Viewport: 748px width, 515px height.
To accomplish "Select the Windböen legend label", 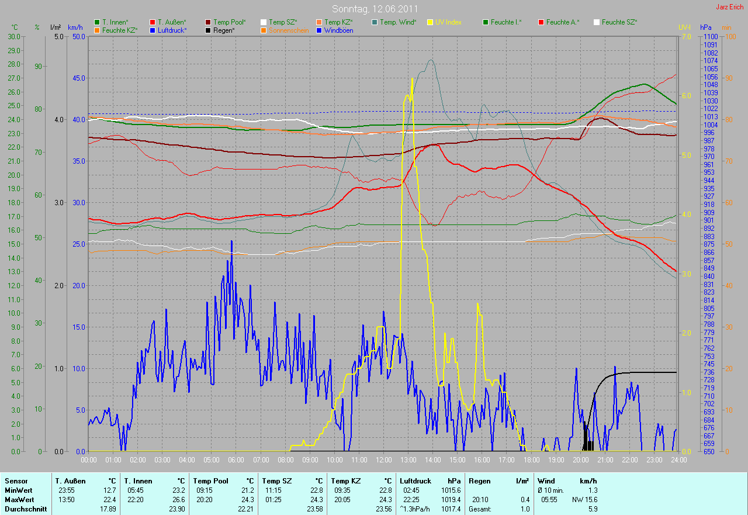I will [338, 30].
